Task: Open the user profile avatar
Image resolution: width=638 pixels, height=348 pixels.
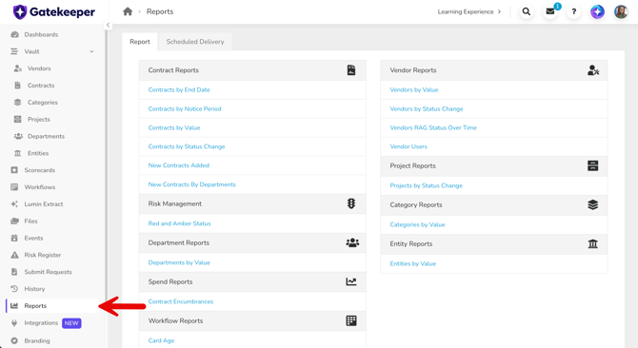Action: tap(621, 11)
